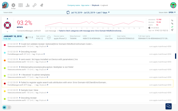Viewport: 178px width, 111px height.
Task: Open the bar chart statistics icon
Action: tap(28, 5)
